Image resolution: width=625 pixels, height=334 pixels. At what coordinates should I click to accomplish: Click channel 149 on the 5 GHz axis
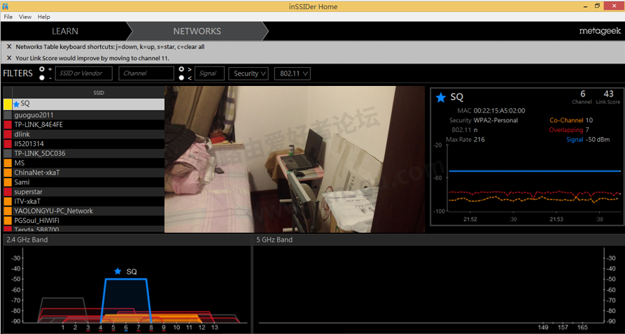543,327
